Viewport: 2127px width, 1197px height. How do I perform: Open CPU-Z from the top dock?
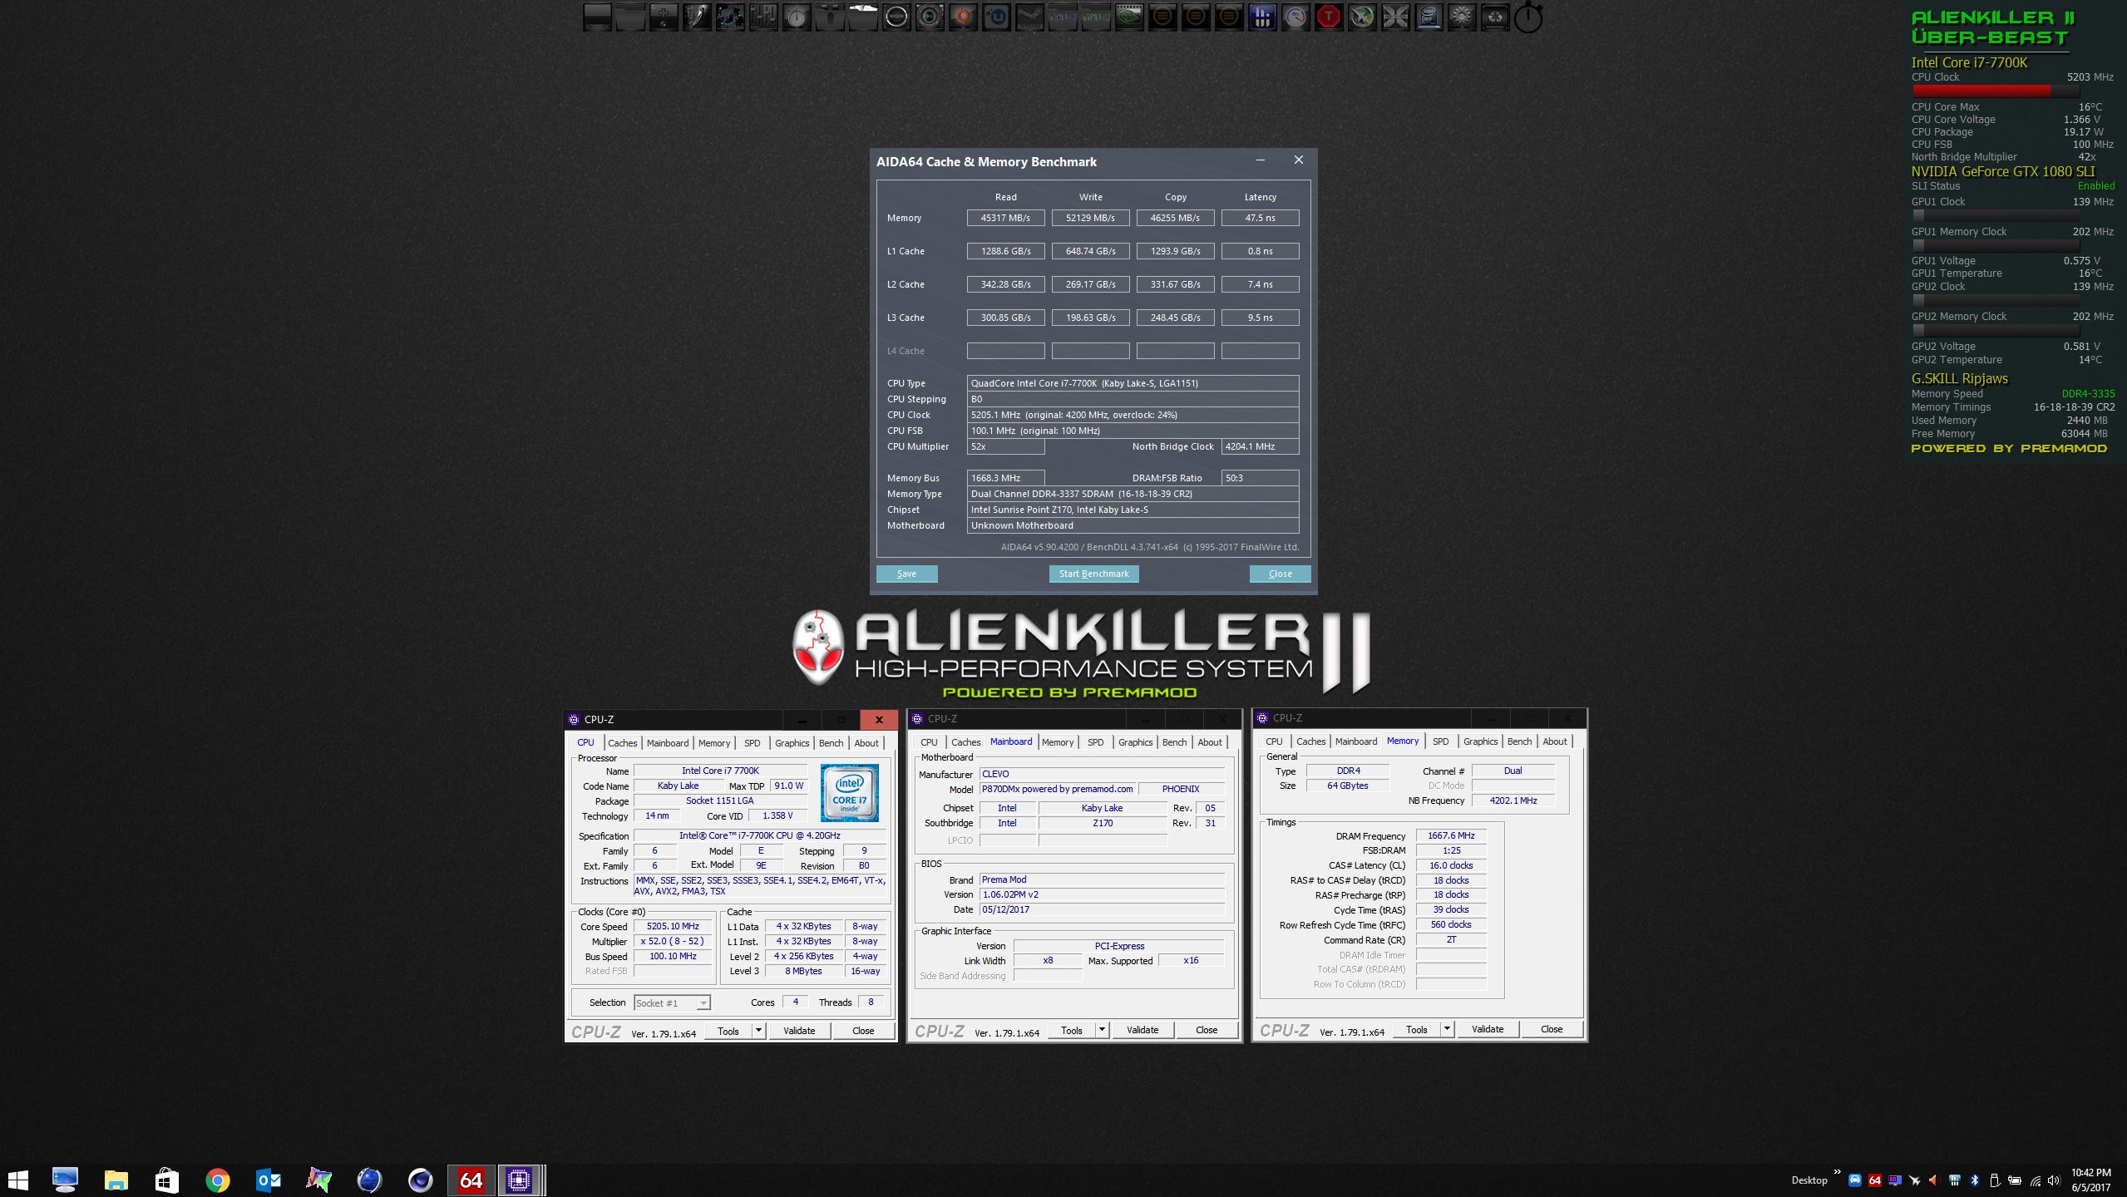click(1063, 17)
